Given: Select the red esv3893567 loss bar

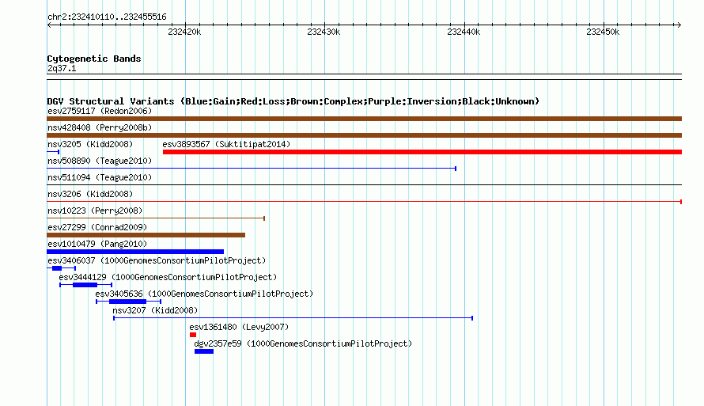Looking at the screenshot, I should coord(422,152).
